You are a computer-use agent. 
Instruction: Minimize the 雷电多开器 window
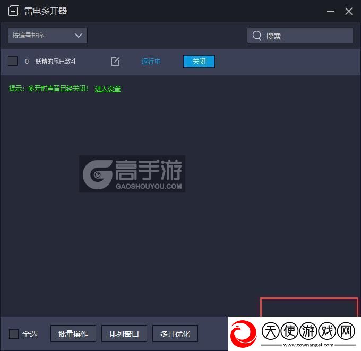[331, 11]
